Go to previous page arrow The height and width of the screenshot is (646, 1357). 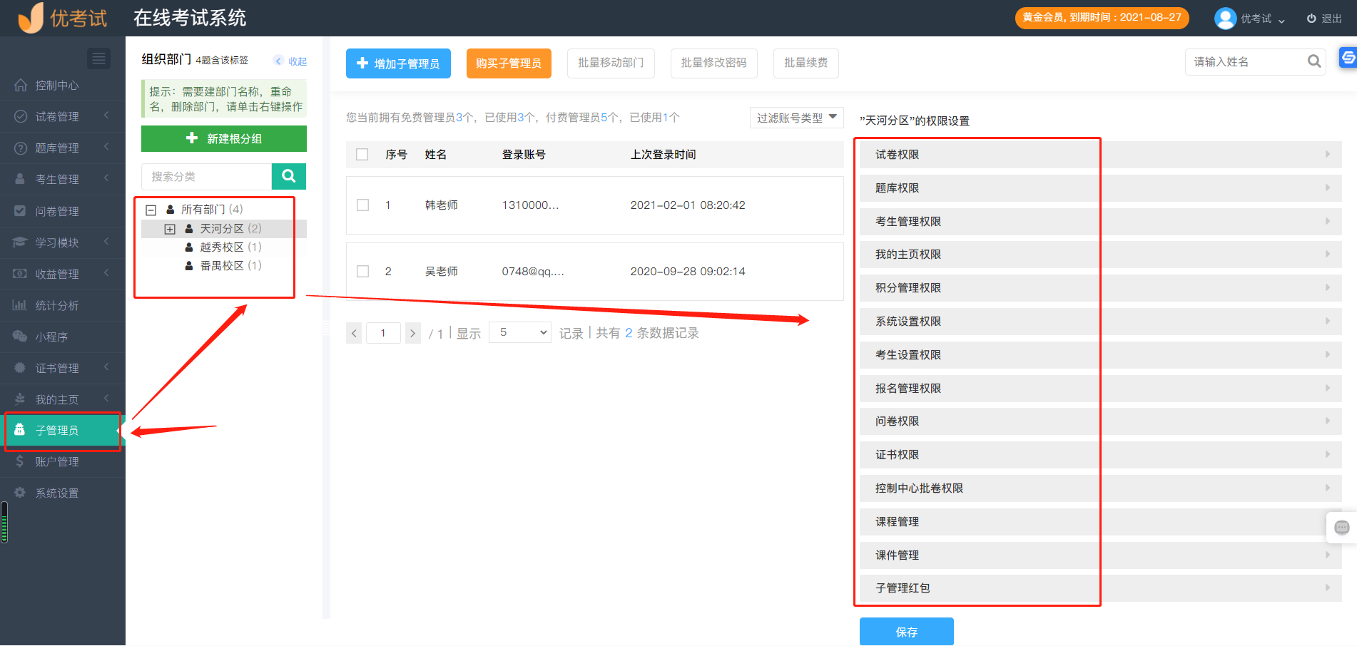click(x=354, y=333)
